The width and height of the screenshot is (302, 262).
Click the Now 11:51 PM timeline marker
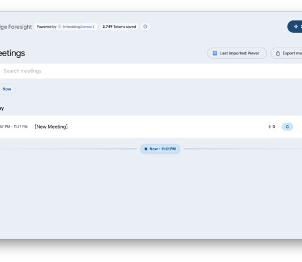(x=160, y=149)
